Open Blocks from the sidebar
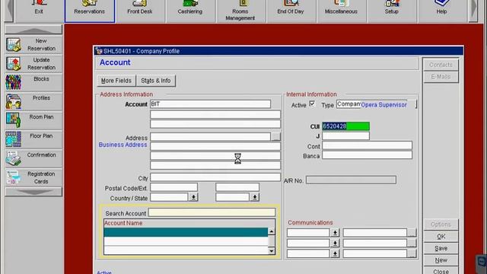487x274 pixels. coord(33,82)
